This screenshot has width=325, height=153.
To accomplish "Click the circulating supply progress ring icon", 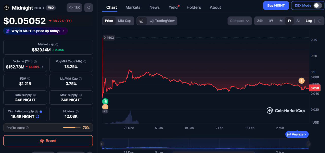I will pos(37,117).
